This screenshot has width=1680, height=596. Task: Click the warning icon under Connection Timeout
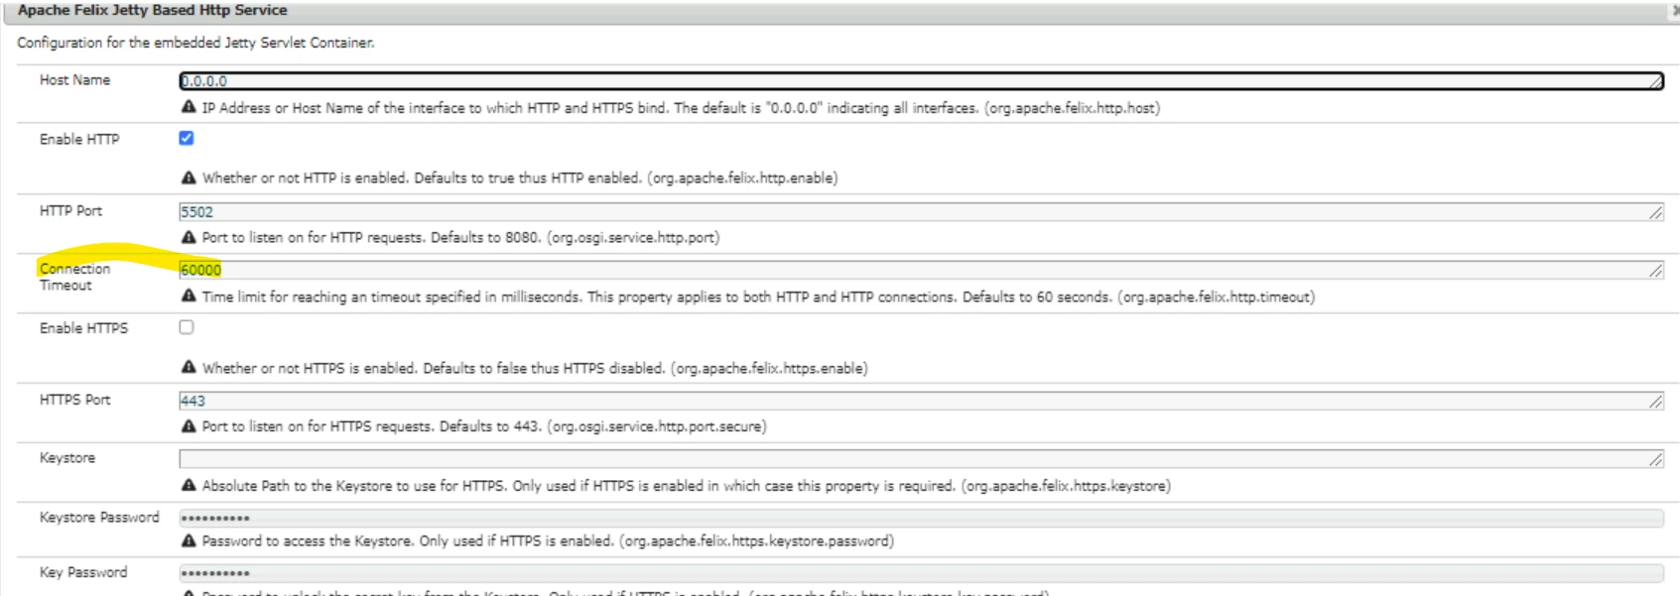click(189, 296)
